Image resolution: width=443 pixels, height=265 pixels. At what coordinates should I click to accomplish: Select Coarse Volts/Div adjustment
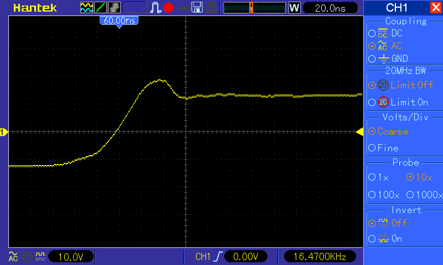[x=389, y=131]
